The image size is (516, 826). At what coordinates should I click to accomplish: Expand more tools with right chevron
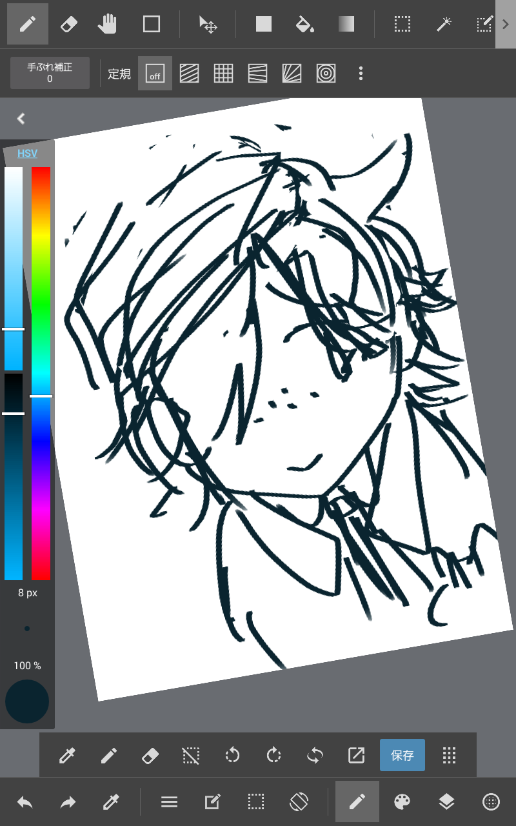point(506,25)
